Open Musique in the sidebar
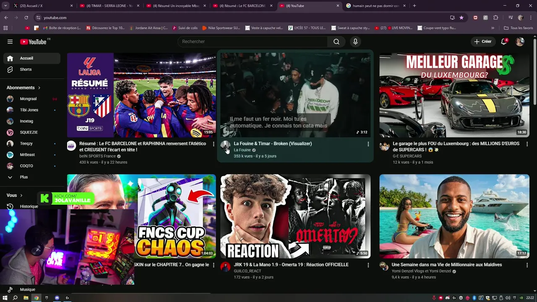Screen dimensions: 537x302 [32, 289]
